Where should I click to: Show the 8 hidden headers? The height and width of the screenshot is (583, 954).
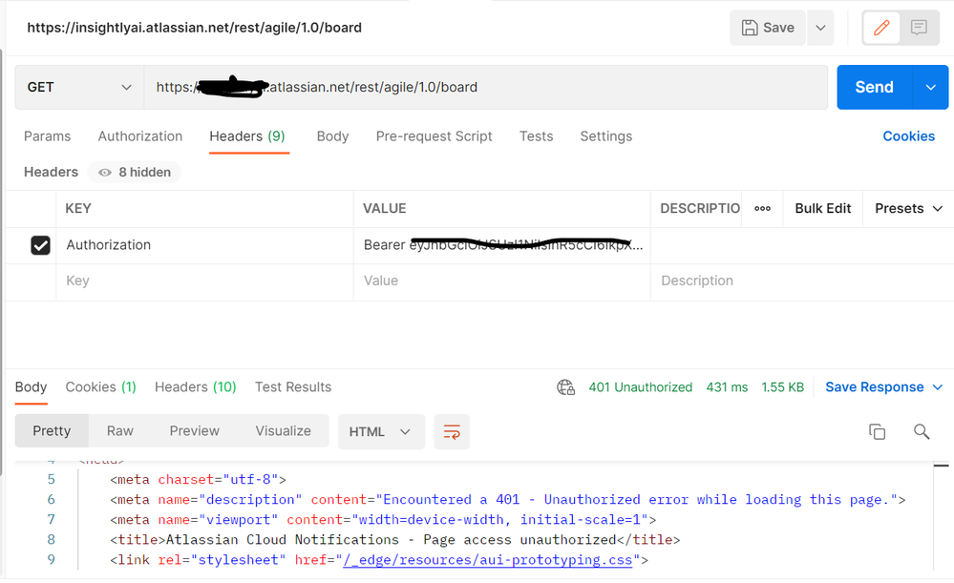click(135, 173)
